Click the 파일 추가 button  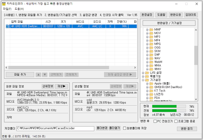coord(20,74)
